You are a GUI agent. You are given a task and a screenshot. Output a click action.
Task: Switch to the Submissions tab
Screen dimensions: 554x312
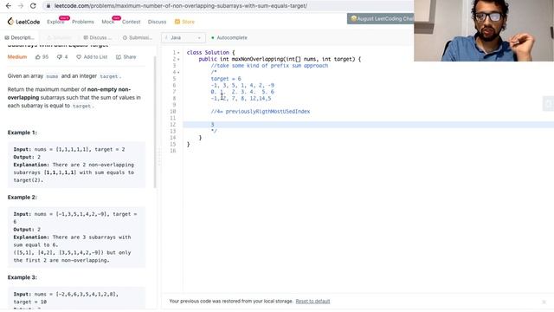coord(138,37)
